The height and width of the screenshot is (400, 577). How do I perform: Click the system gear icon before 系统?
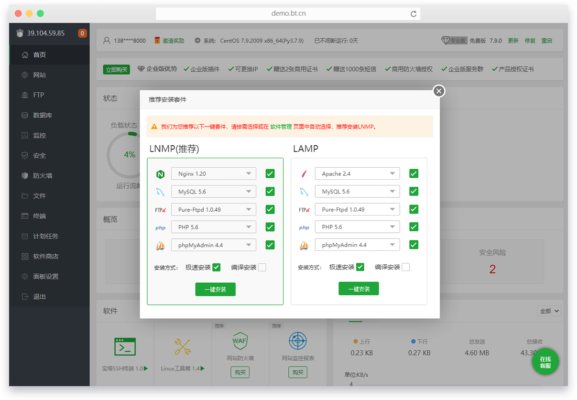pos(197,41)
